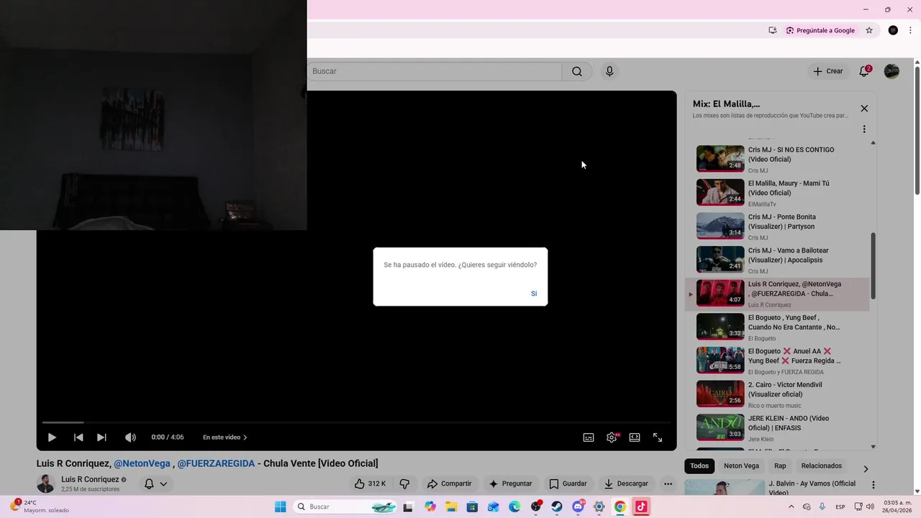Open the Crear menu
This screenshot has width=921, height=518.
[x=828, y=71]
